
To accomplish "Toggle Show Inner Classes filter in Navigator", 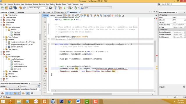I will tap(19, 93).
